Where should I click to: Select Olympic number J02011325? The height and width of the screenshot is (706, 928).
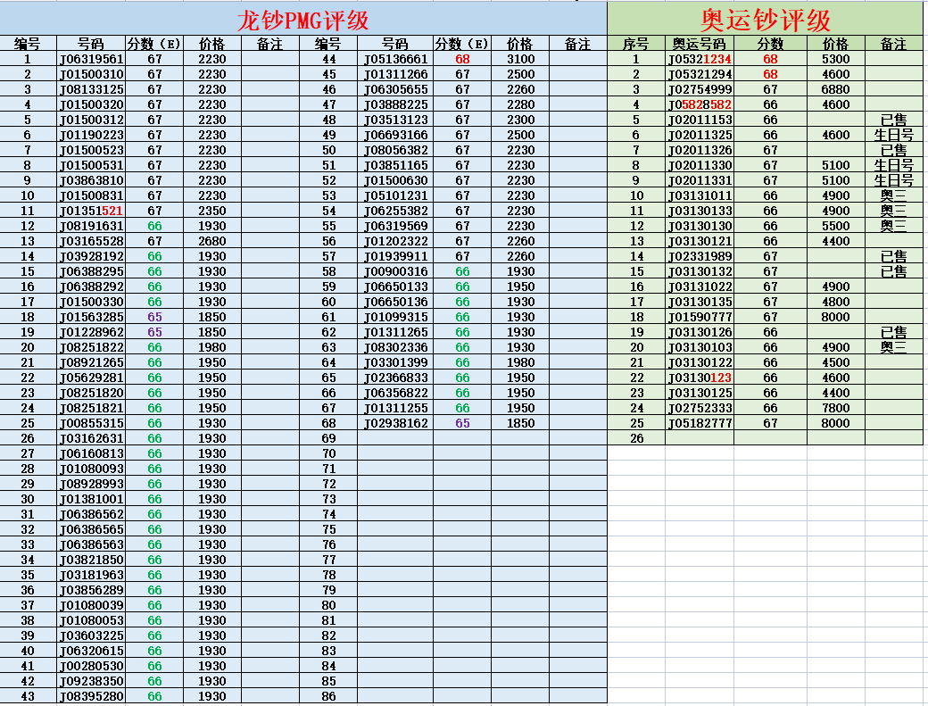(x=700, y=135)
